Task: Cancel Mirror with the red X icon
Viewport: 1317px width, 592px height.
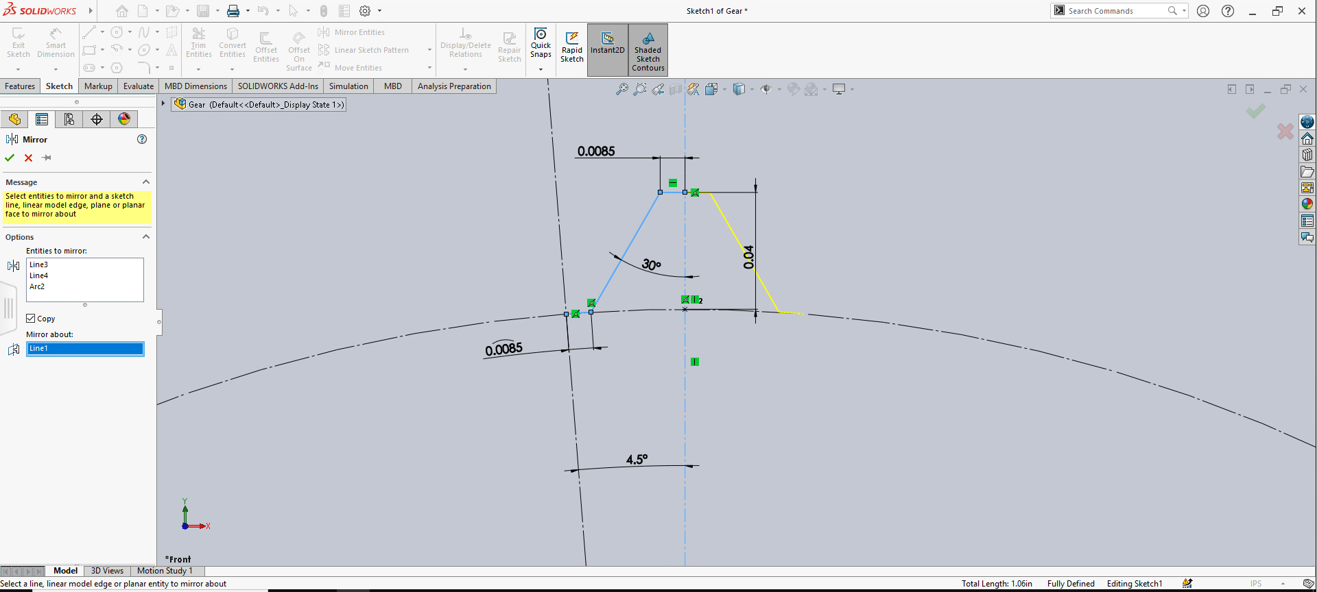Action: pos(28,158)
